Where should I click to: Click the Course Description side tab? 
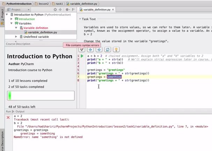2,141
